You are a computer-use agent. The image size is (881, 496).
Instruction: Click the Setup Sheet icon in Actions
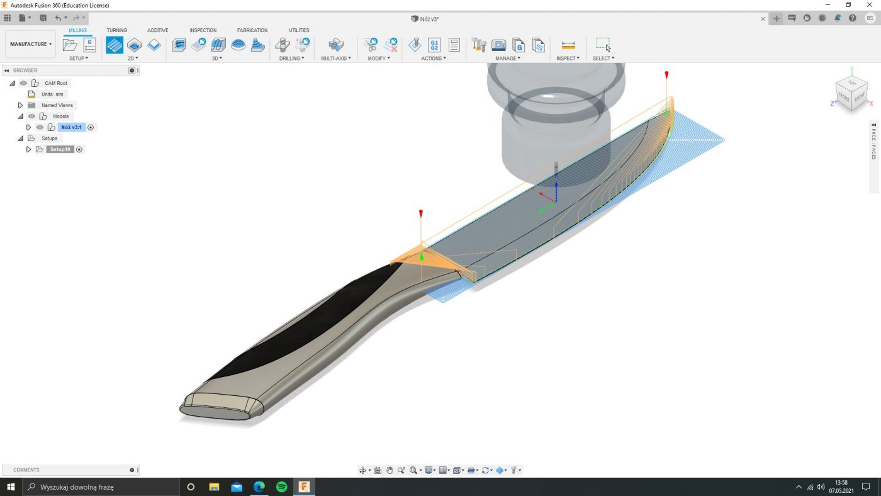pyautogui.click(x=454, y=45)
